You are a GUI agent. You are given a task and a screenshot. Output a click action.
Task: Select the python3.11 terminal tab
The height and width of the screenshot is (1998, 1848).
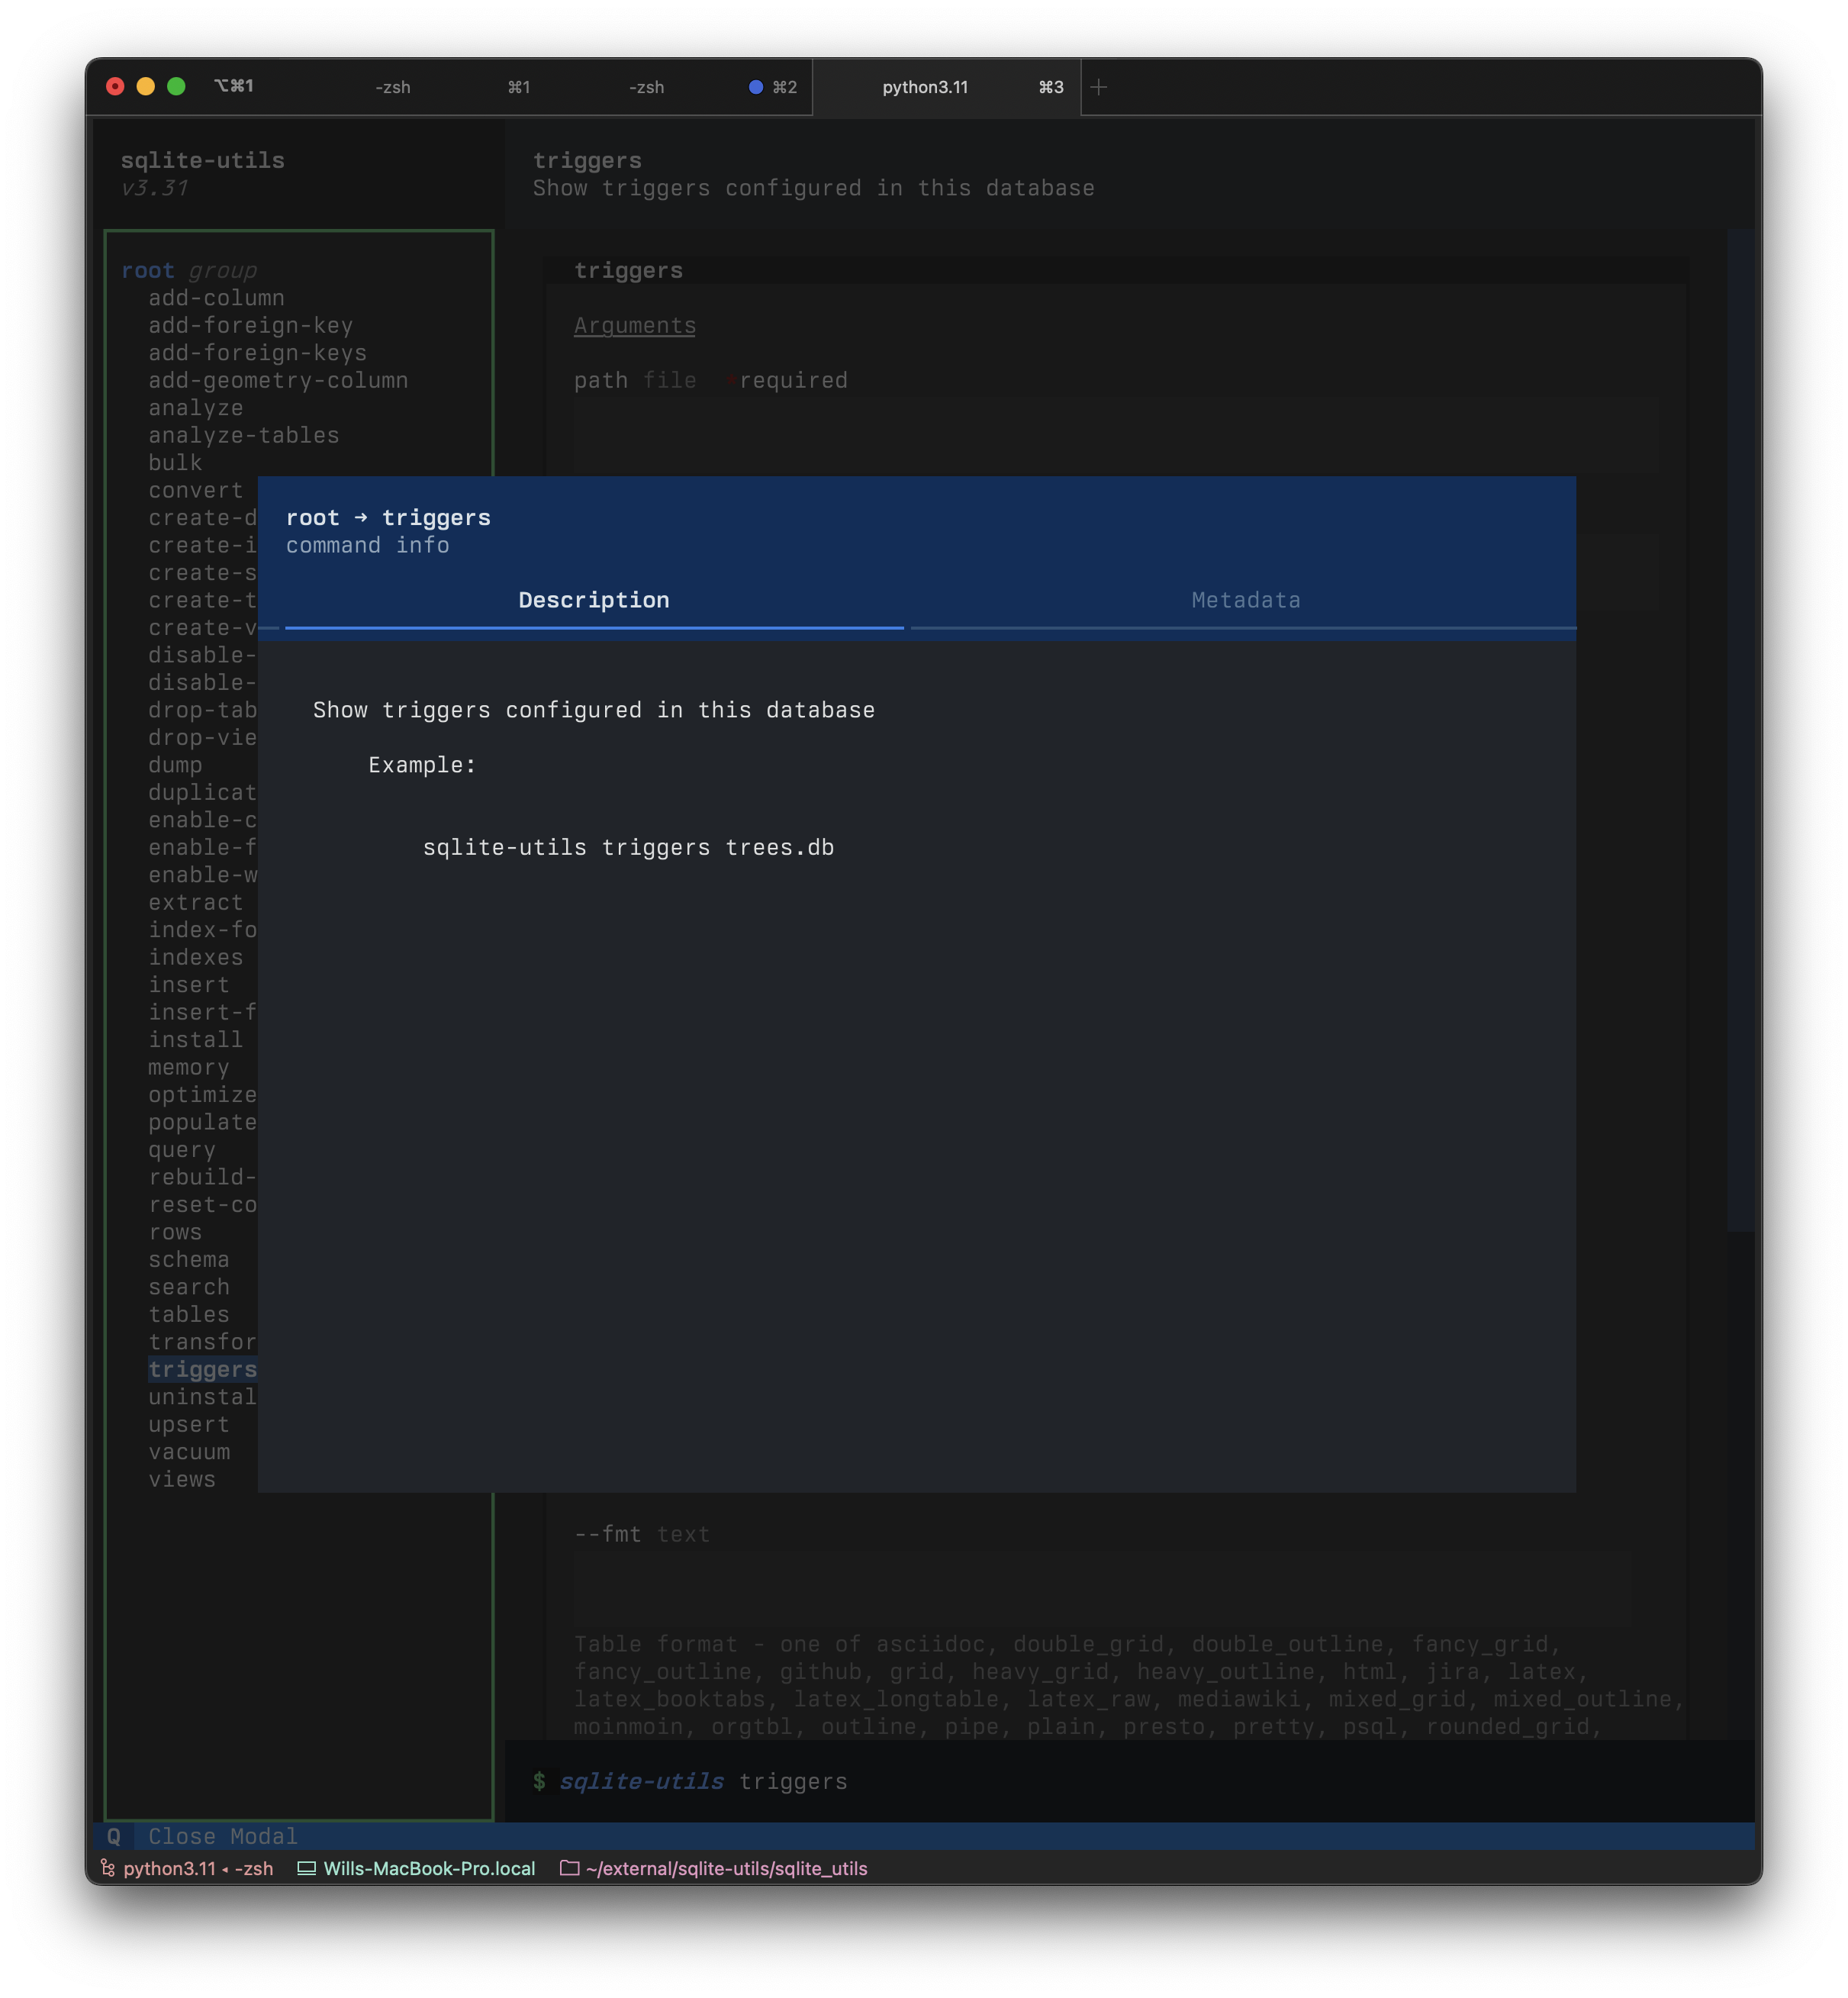pyautogui.click(x=925, y=87)
